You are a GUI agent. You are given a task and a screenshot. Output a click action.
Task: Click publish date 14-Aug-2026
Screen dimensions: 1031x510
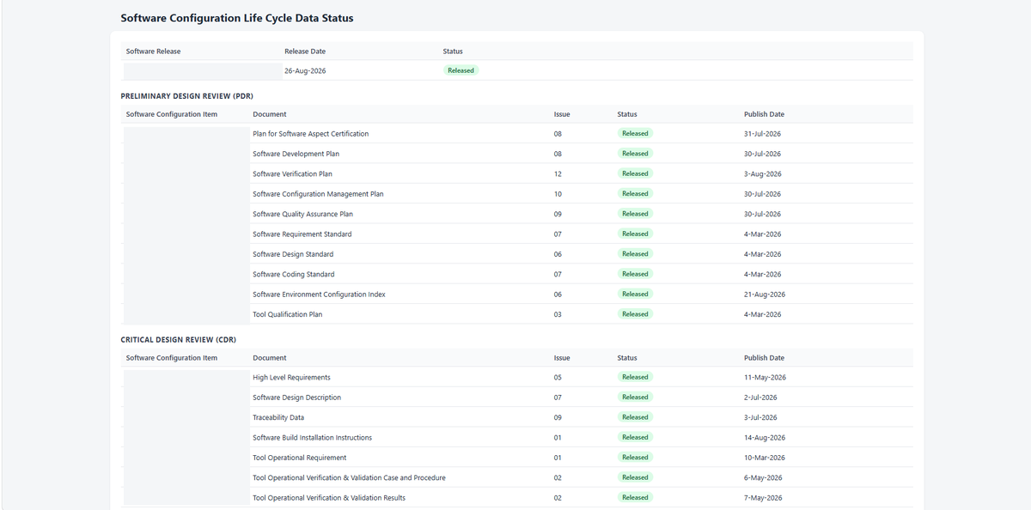tap(765, 437)
